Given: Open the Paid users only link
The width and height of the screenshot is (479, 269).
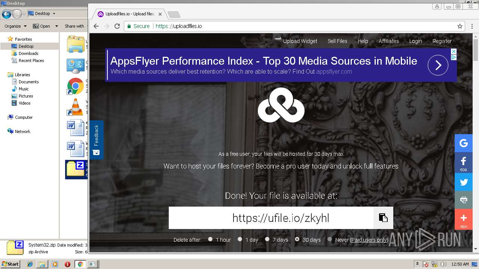Looking at the screenshot, I should click(369, 240).
